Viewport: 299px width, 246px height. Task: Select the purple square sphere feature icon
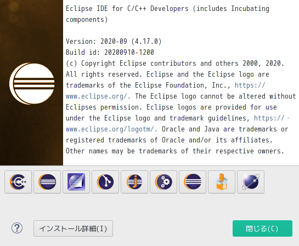point(76,182)
